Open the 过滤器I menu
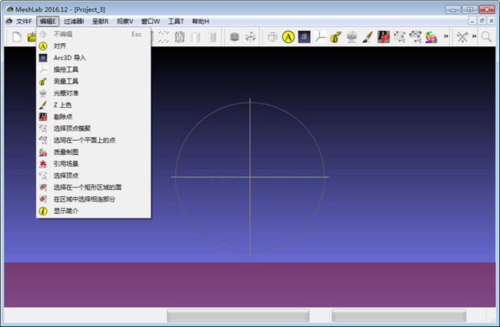The image size is (500, 327). coord(74,22)
